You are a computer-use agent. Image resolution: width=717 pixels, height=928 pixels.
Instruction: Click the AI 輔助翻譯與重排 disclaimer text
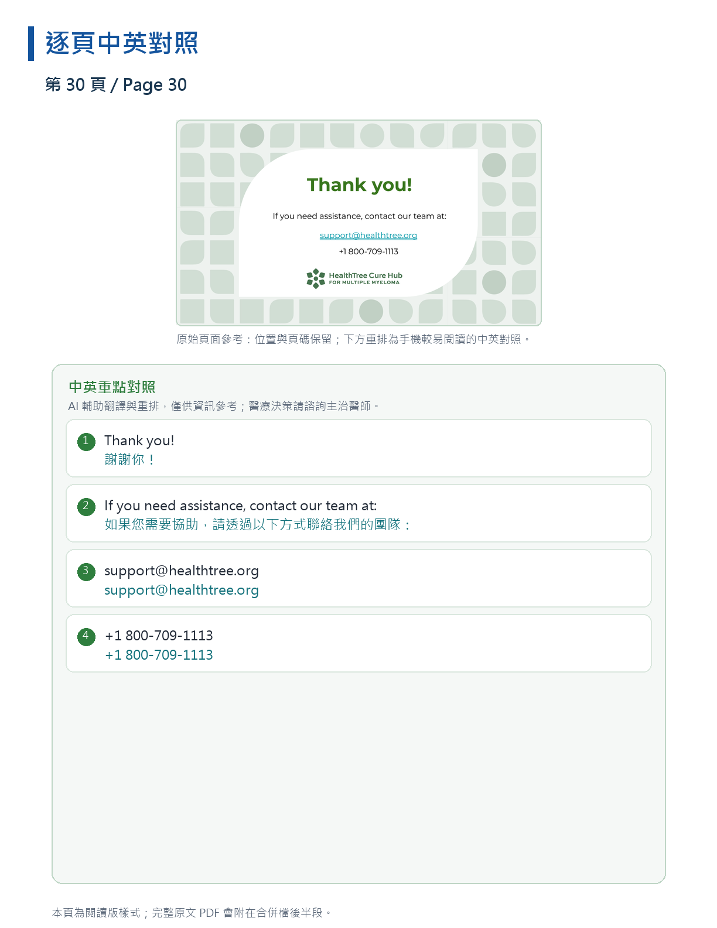coord(224,406)
